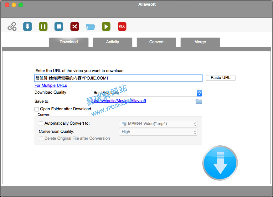273x197 pixels.
Task: Minimize the window using the yellow button
Action: [x=14, y=5]
